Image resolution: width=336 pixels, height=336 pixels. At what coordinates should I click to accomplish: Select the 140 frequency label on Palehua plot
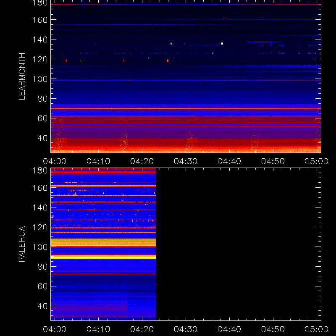[x=40, y=207]
